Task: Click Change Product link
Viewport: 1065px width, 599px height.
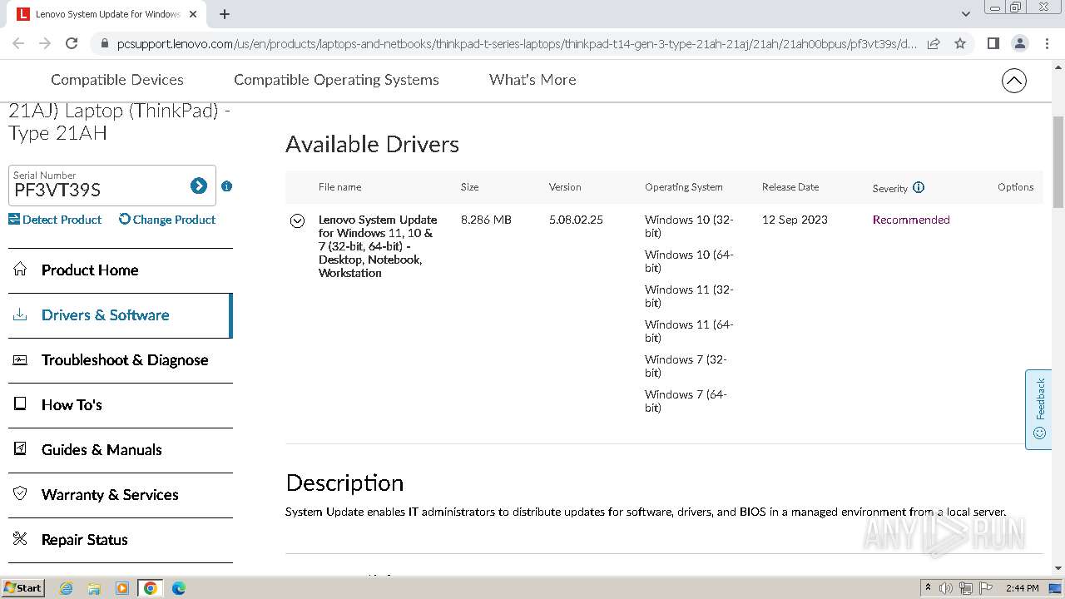Action: click(167, 220)
